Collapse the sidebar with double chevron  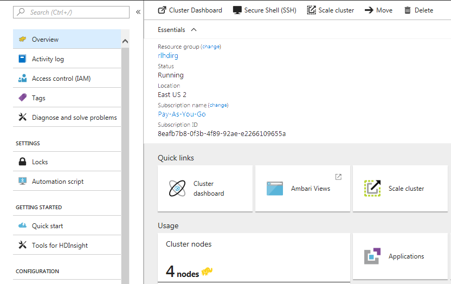tap(138, 12)
